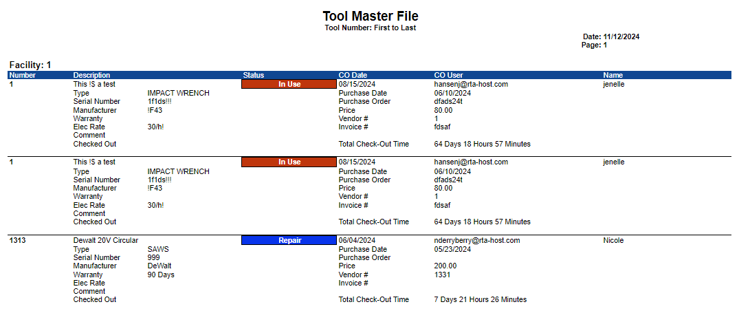Image resolution: width=739 pixels, height=311 pixels.
Task: Click the Description column header
Action: click(x=91, y=75)
